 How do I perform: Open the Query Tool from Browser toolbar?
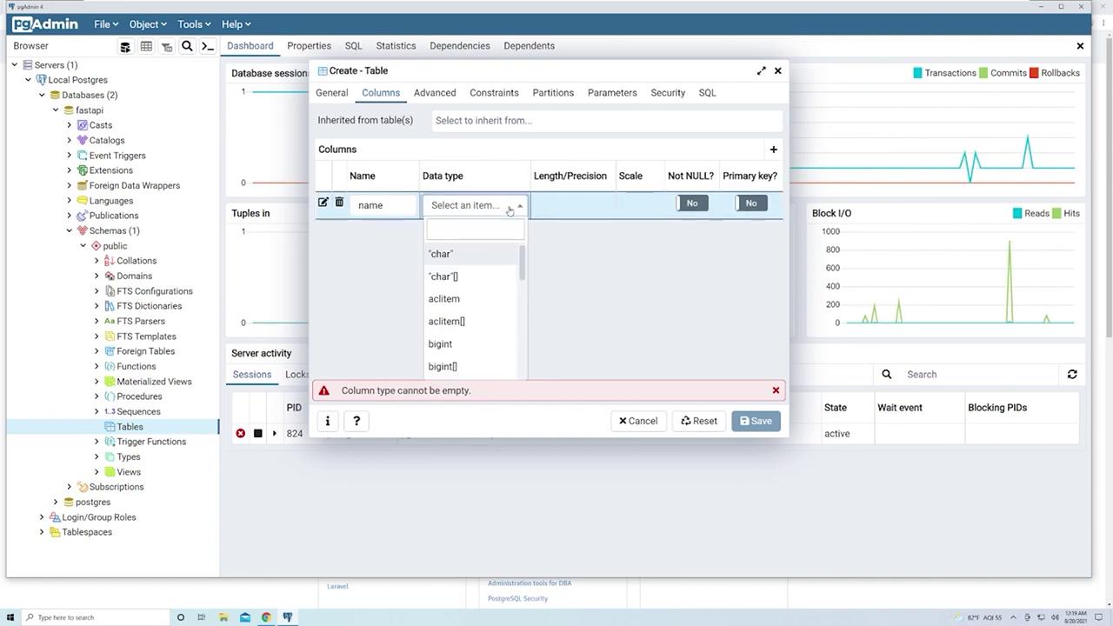point(125,46)
